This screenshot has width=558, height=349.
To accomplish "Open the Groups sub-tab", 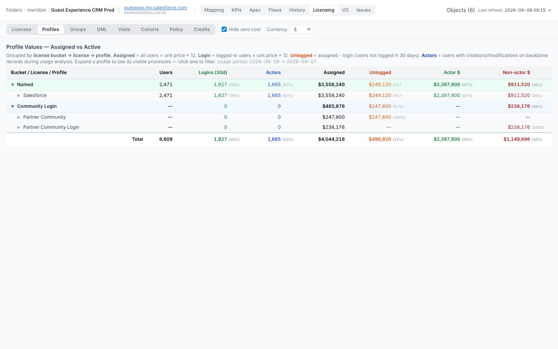I will 78,29.
